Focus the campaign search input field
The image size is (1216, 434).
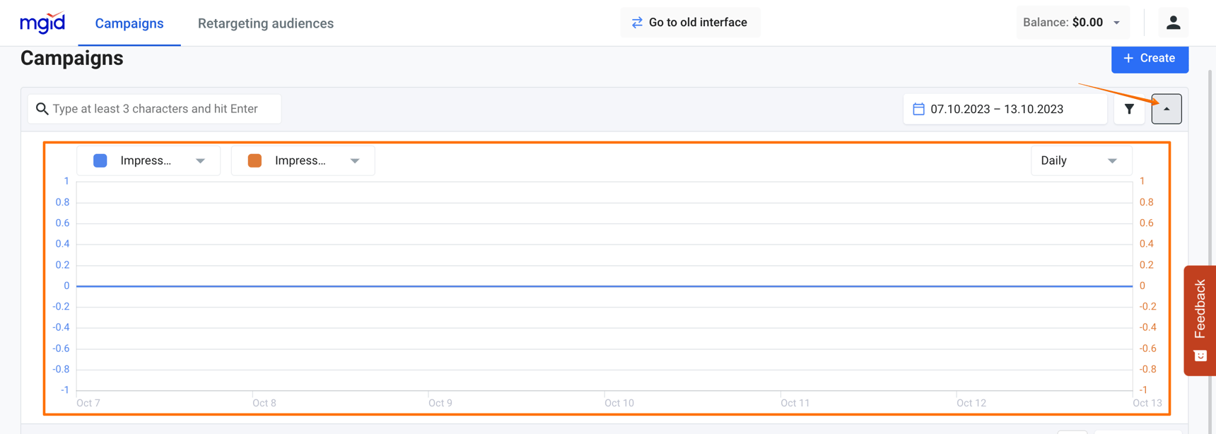(x=163, y=109)
